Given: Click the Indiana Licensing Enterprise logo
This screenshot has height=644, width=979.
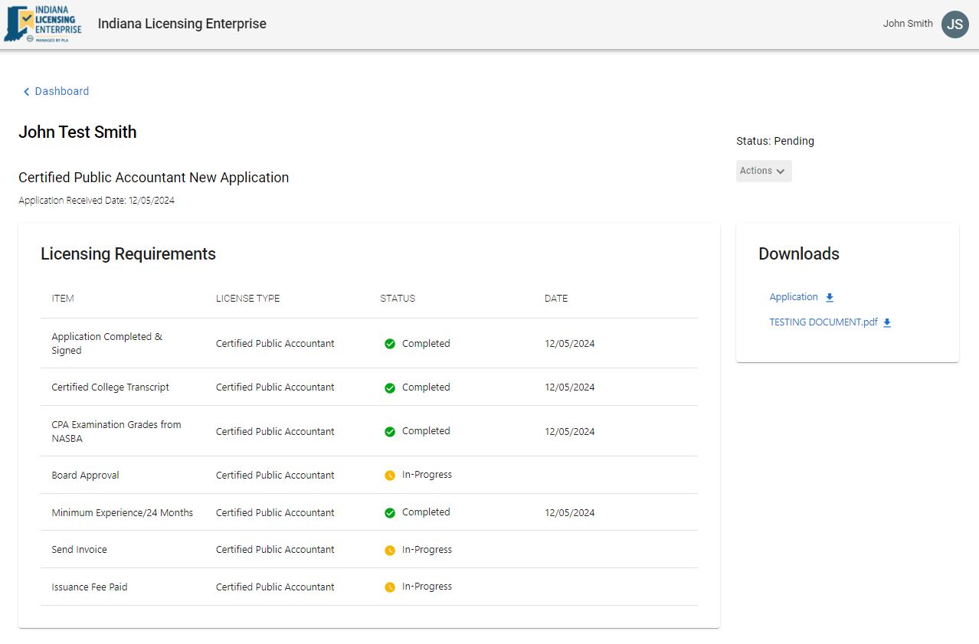Looking at the screenshot, I should [x=44, y=24].
